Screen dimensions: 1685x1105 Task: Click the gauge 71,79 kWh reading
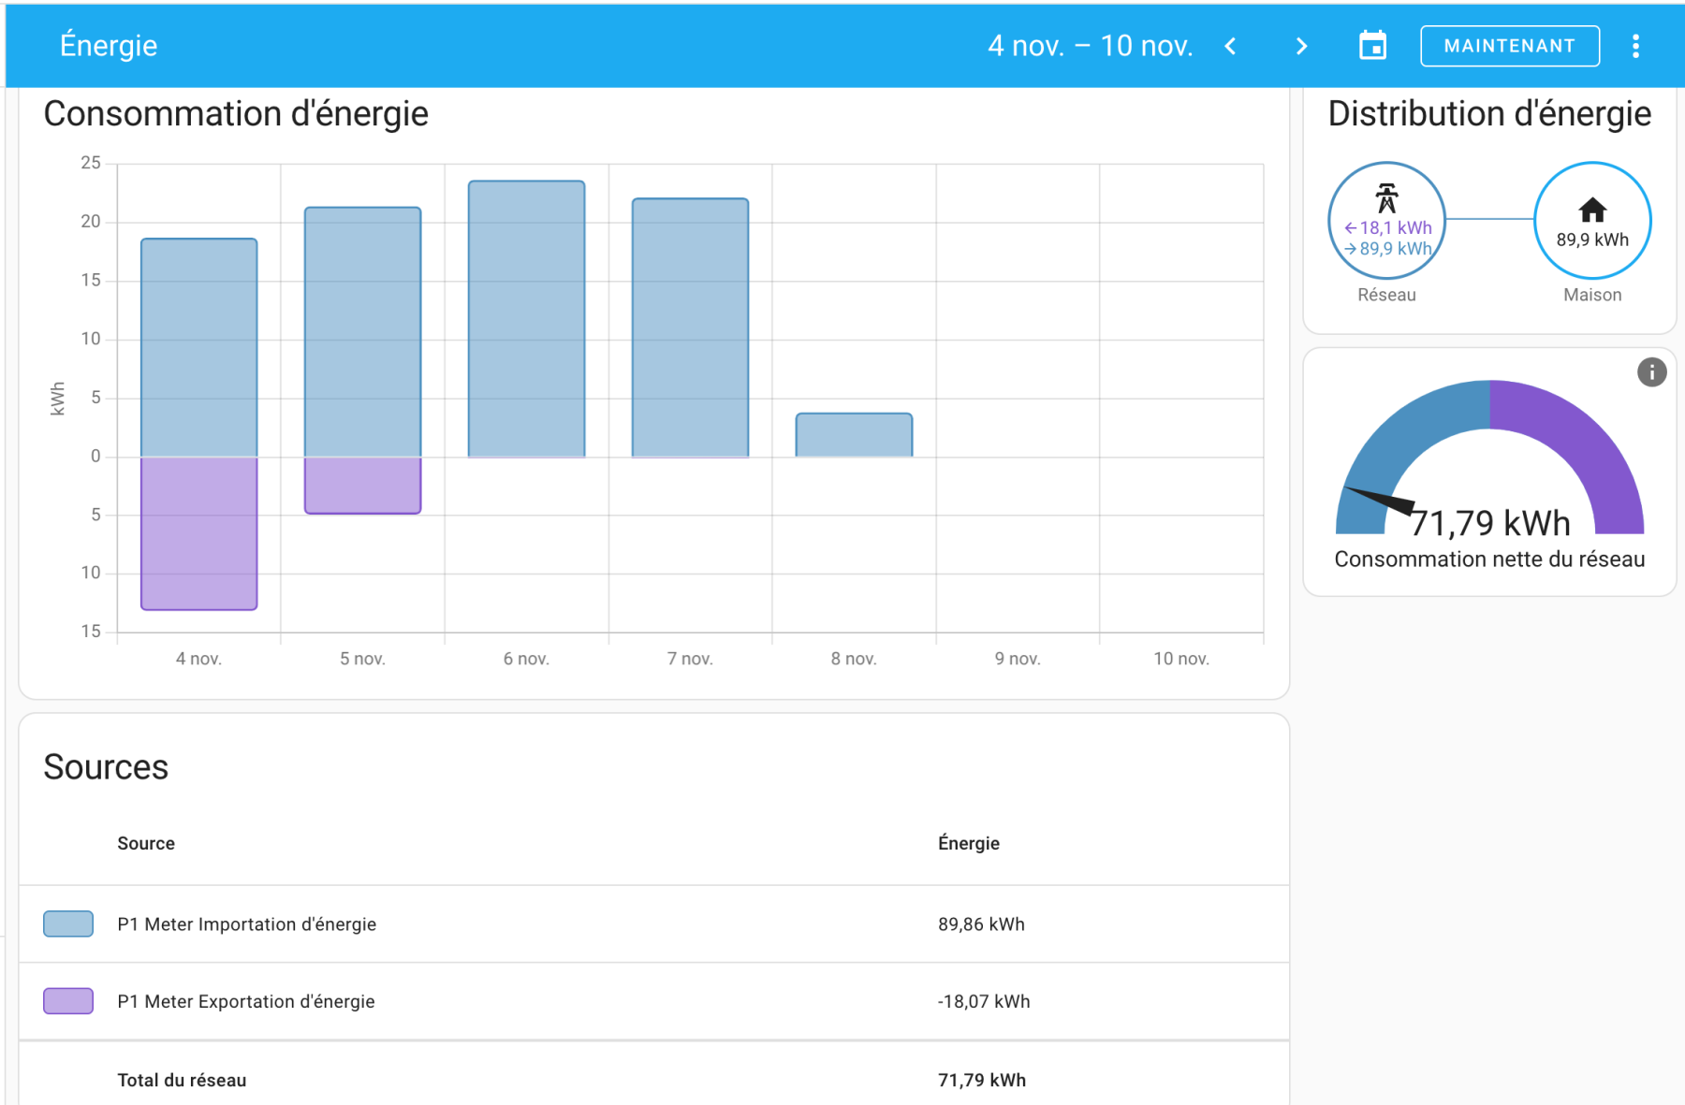click(x=1490, y=523)
